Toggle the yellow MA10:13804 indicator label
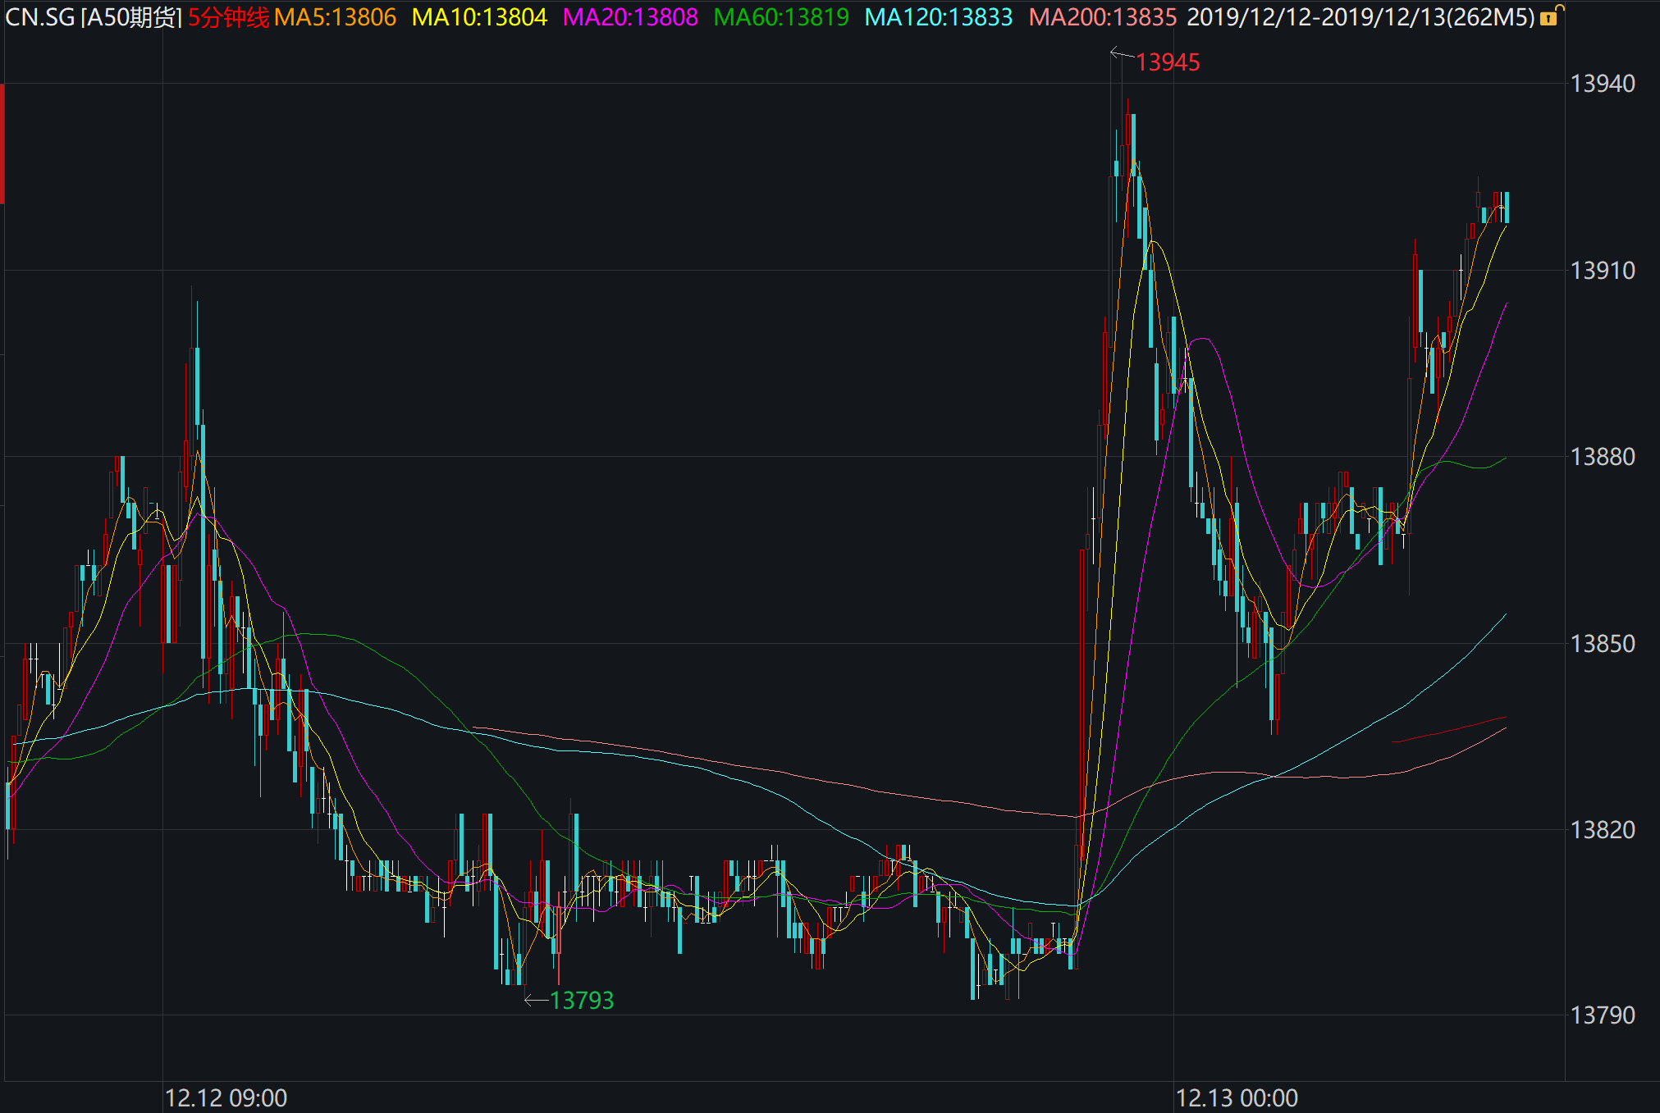Viewport: 1660px width, 1113px height. point(479,17)
